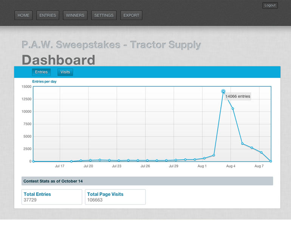Click the highlighted peak data point on chart

223,91
